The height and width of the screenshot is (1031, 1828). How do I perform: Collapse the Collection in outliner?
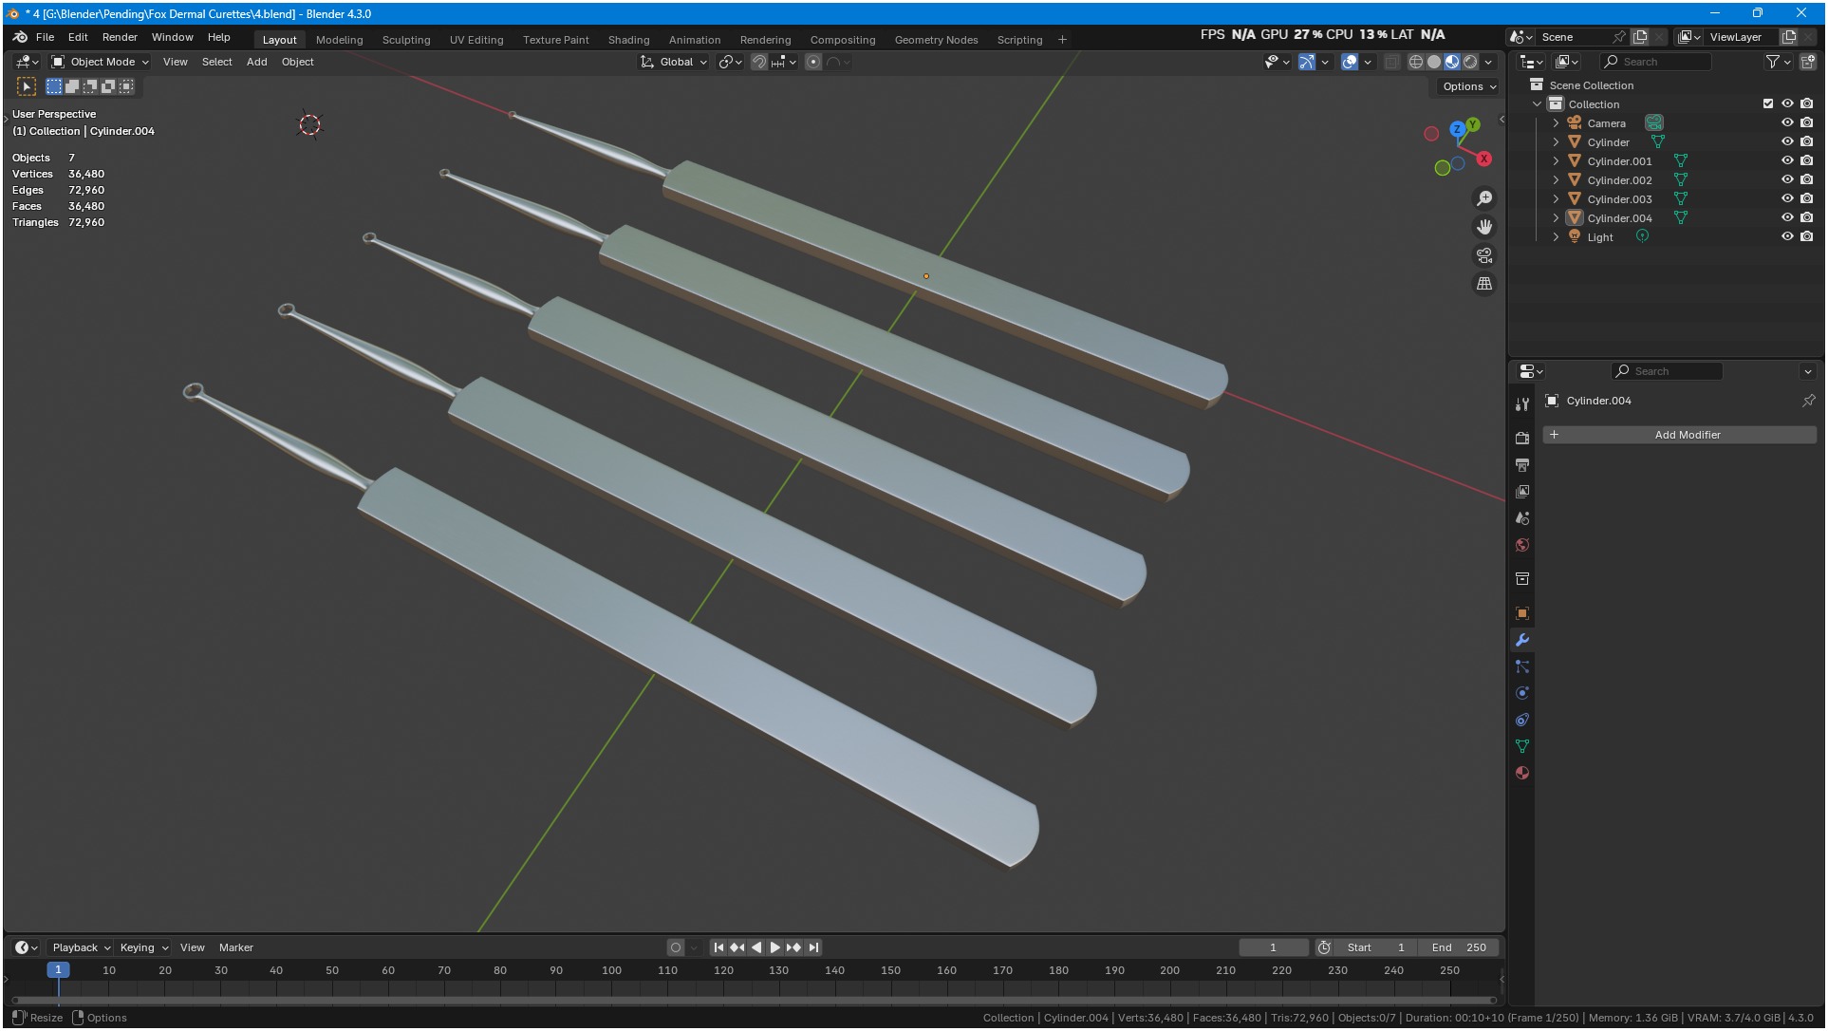tap(1538, 104)
